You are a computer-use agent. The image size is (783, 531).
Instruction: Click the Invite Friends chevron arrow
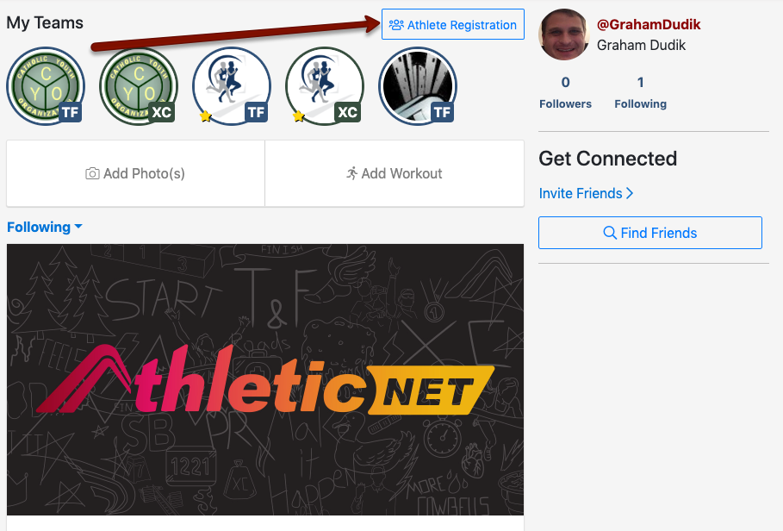tap(630, 193)
